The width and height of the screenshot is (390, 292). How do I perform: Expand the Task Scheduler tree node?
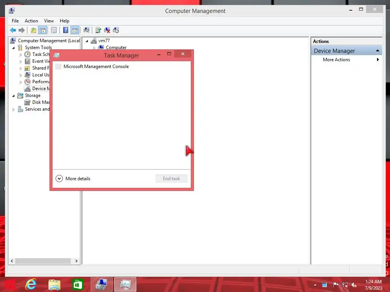tap(21, 55)
